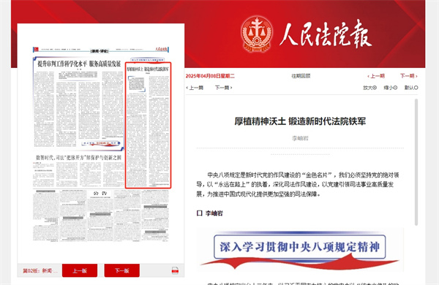Click the PDF download icon

coord(175,270)
